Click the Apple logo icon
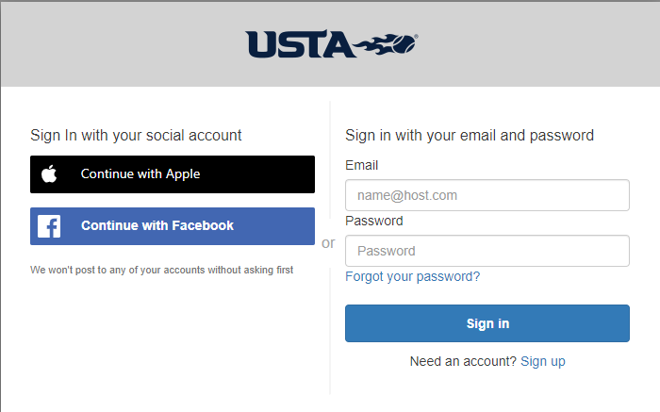 point(49,173)
